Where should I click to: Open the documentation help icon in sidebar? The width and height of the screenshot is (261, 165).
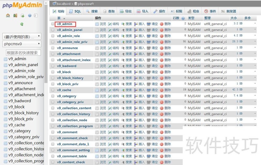tap(30, 15)
